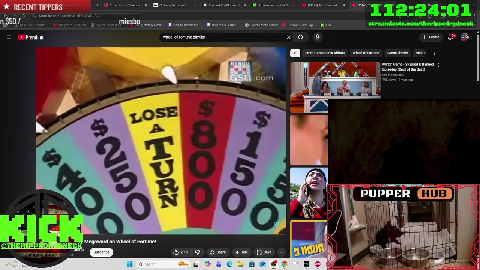Save the video to a playlist
480x270 pixels.
264,252
